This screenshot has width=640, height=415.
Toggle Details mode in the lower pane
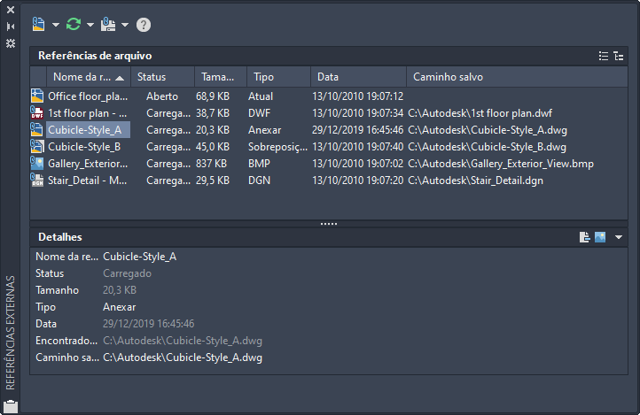[x=585, y=237]
